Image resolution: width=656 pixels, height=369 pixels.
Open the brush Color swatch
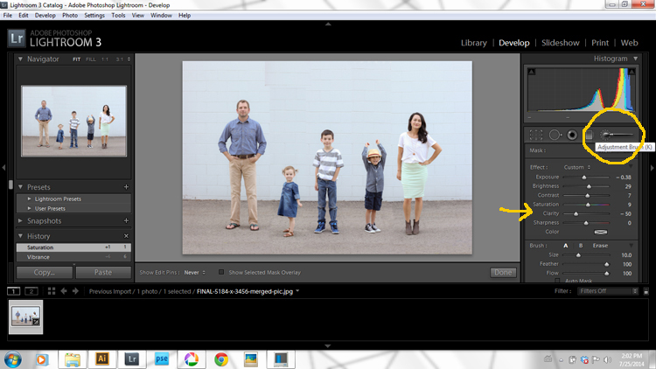[x=601, y=232]
